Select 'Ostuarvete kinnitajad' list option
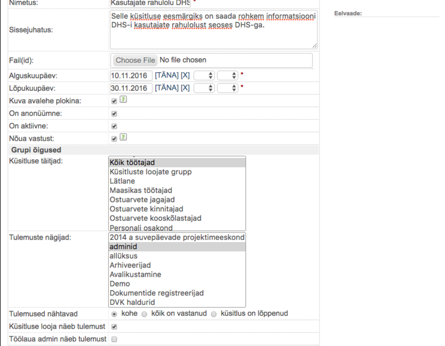 (x=177, y=209)
